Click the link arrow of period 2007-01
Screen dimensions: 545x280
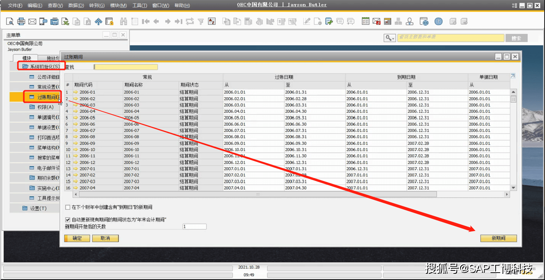[x=76, y=169]
